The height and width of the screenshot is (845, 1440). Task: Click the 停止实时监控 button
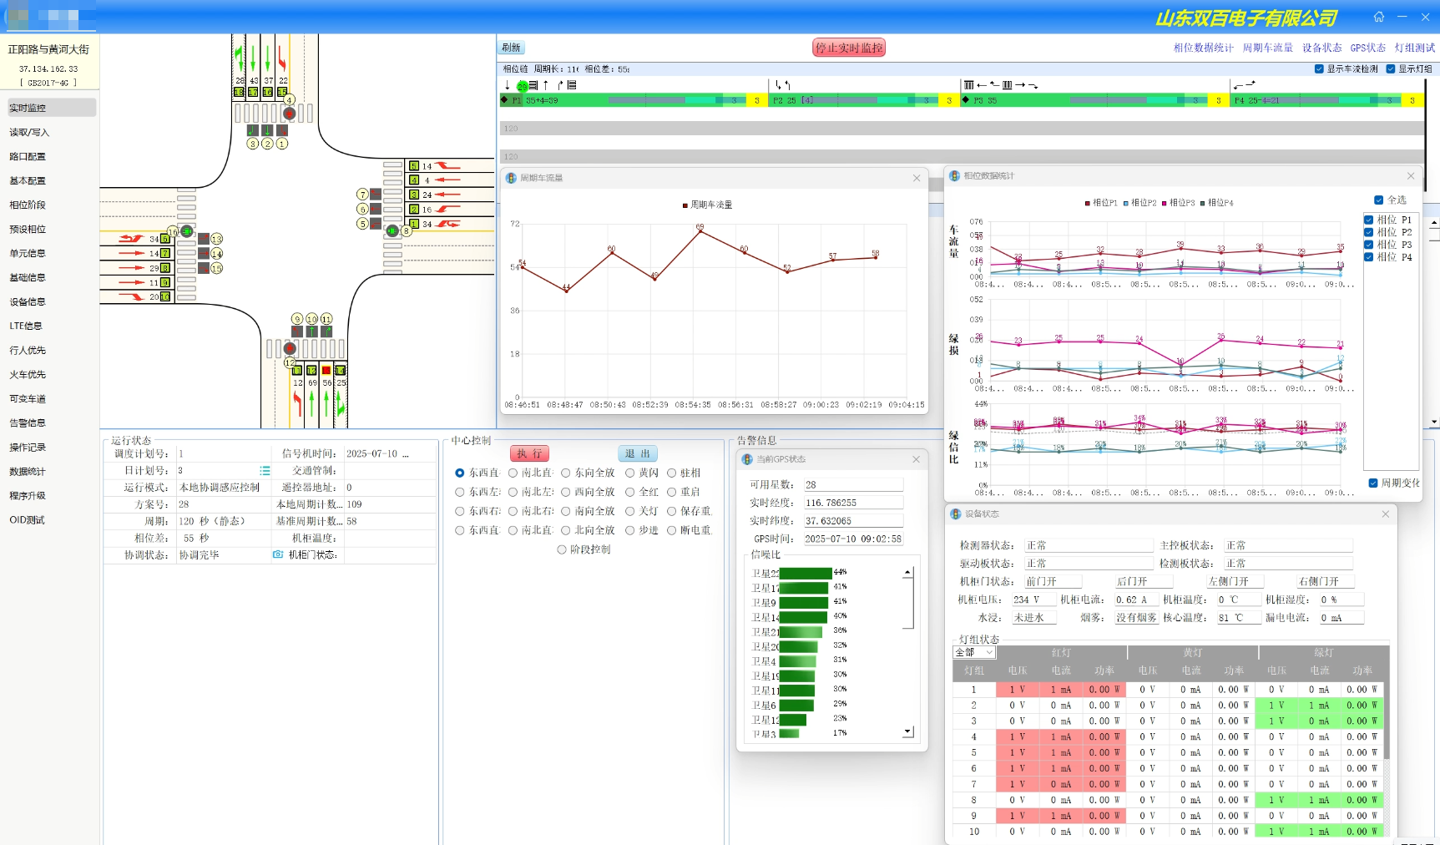tap(848, 48)
